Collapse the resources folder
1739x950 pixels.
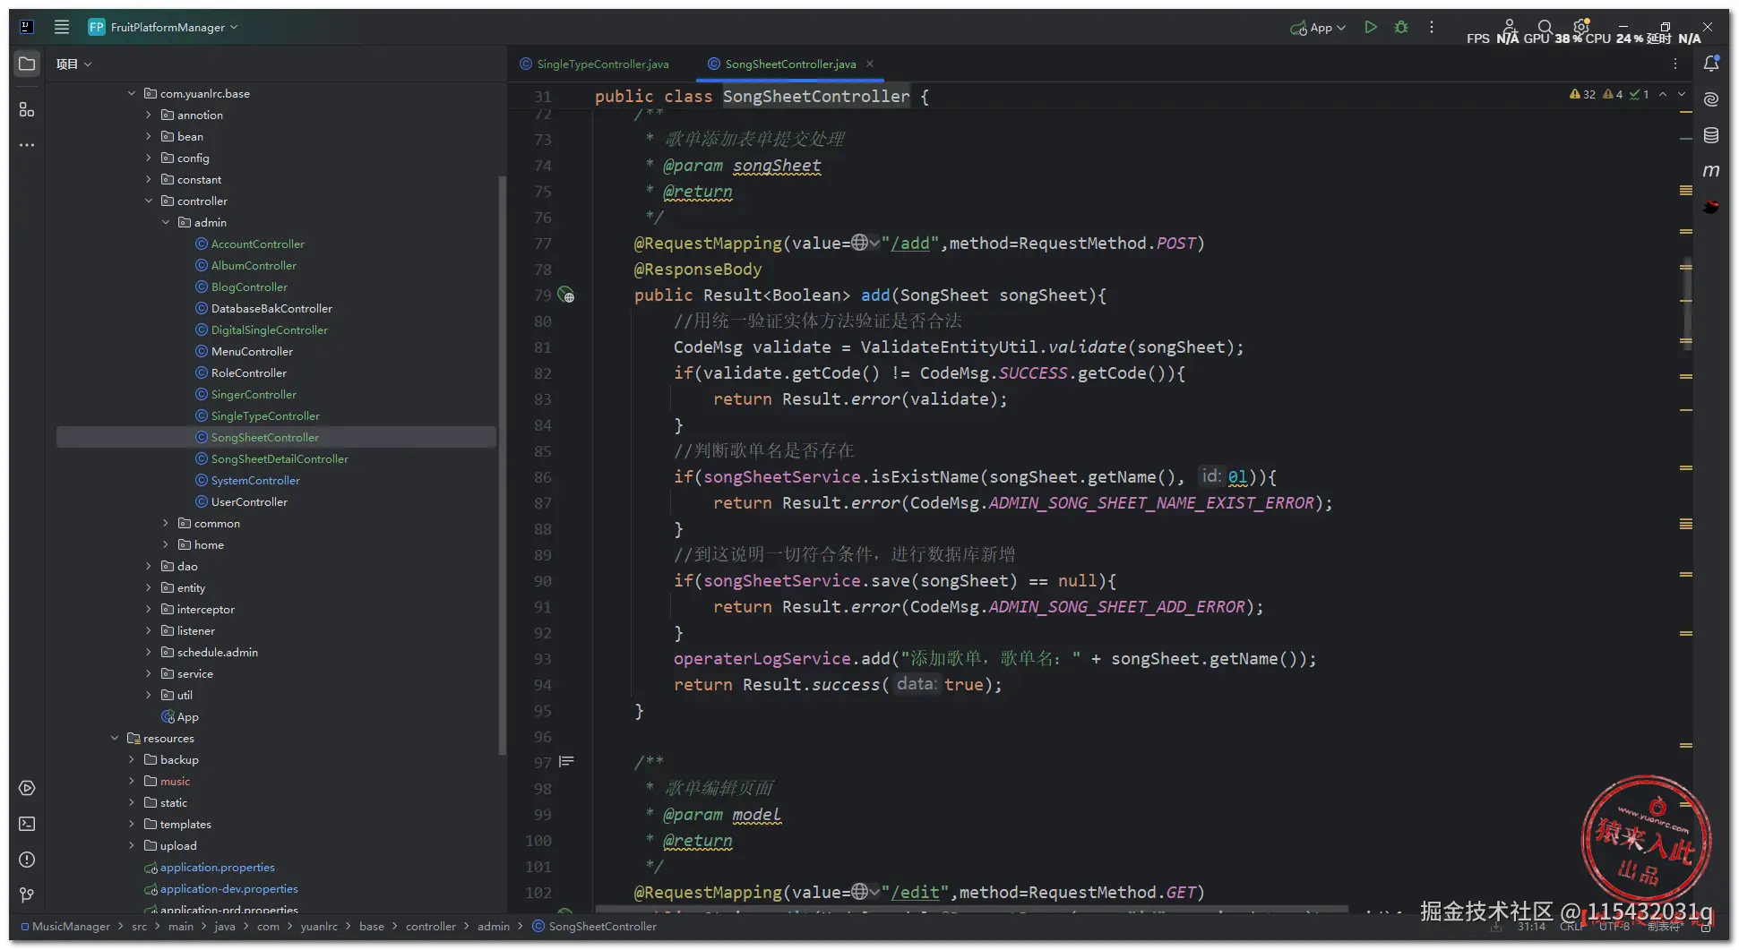tap(115, 738)
